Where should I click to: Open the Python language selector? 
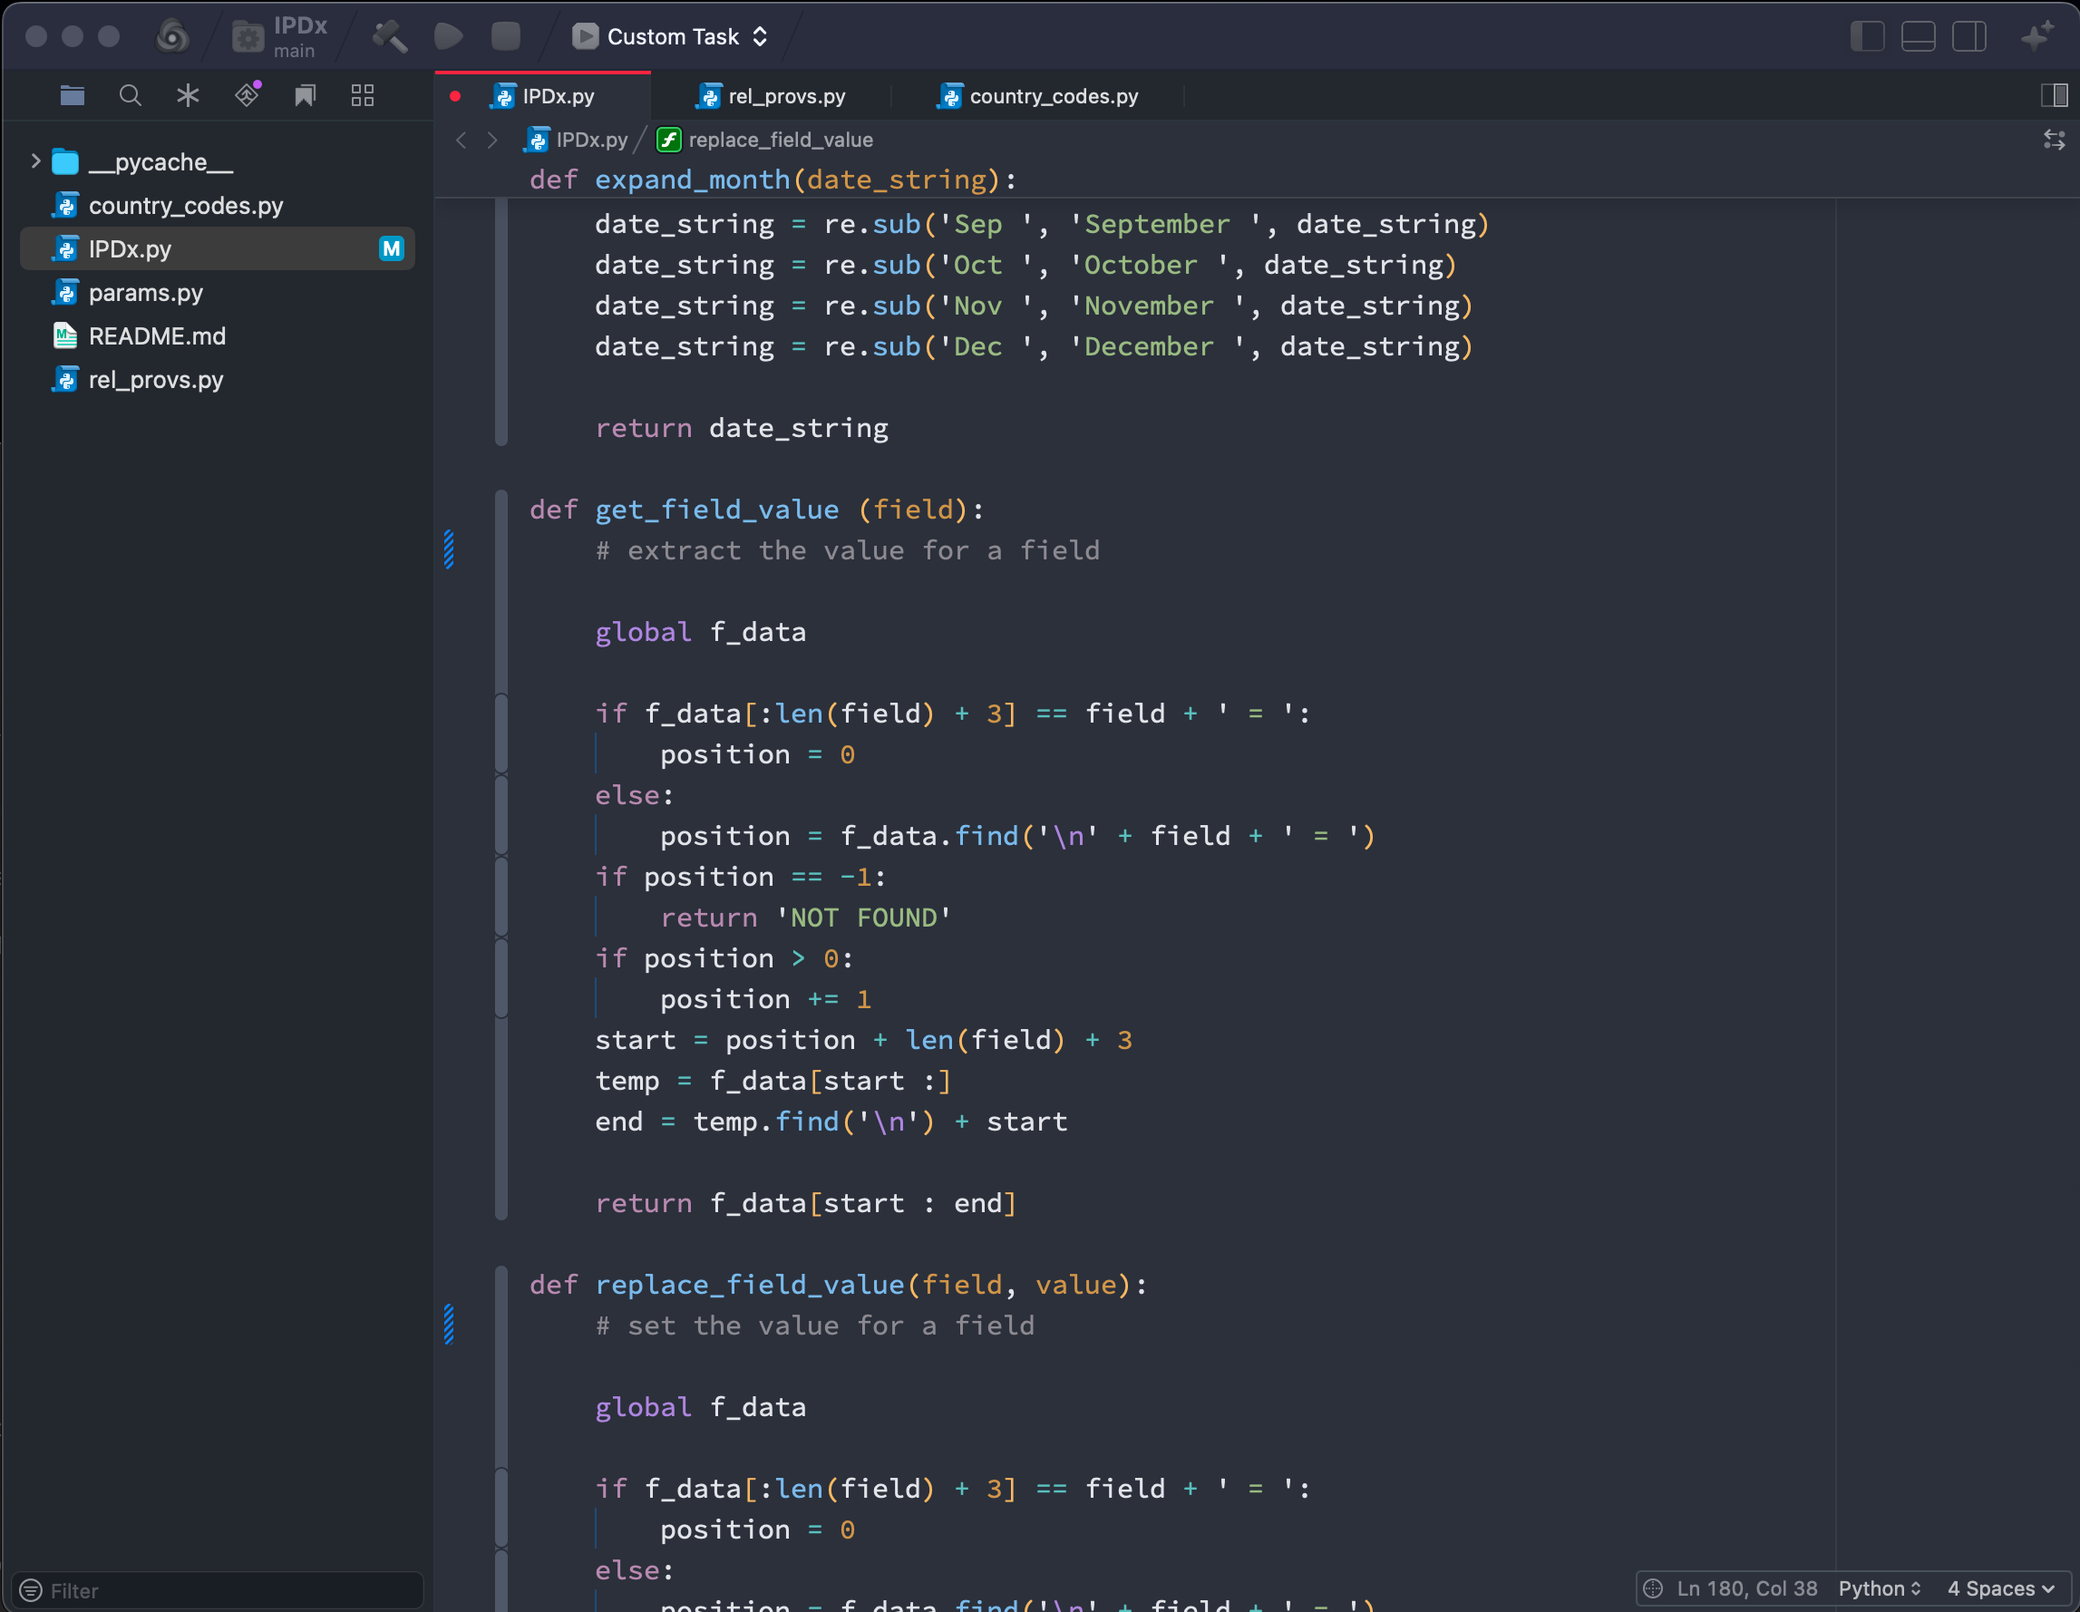(x=1878, y=1588)
